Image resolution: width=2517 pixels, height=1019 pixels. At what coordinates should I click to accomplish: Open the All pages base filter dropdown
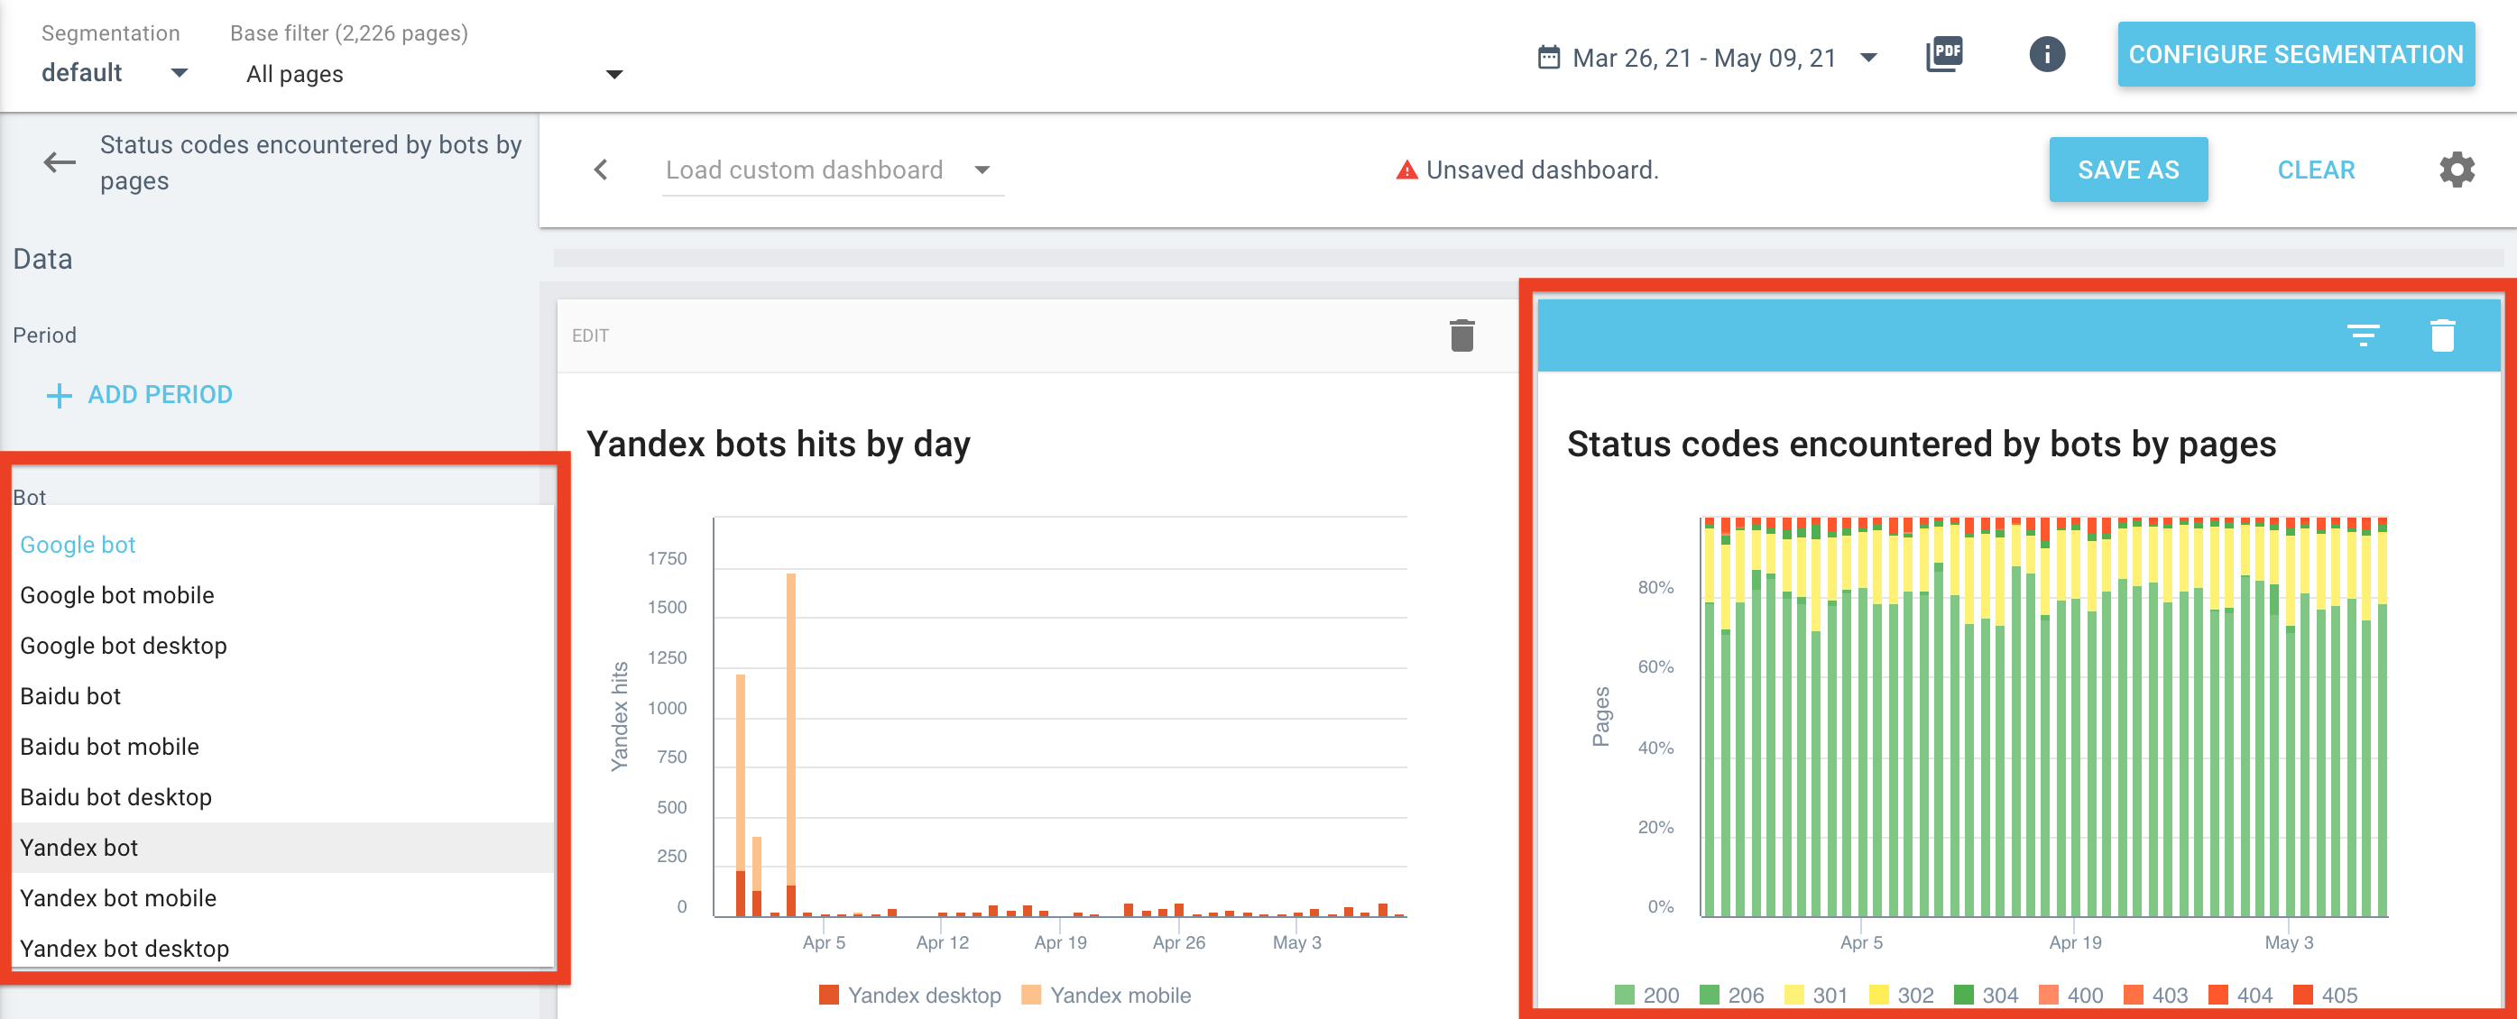point(434,74)
